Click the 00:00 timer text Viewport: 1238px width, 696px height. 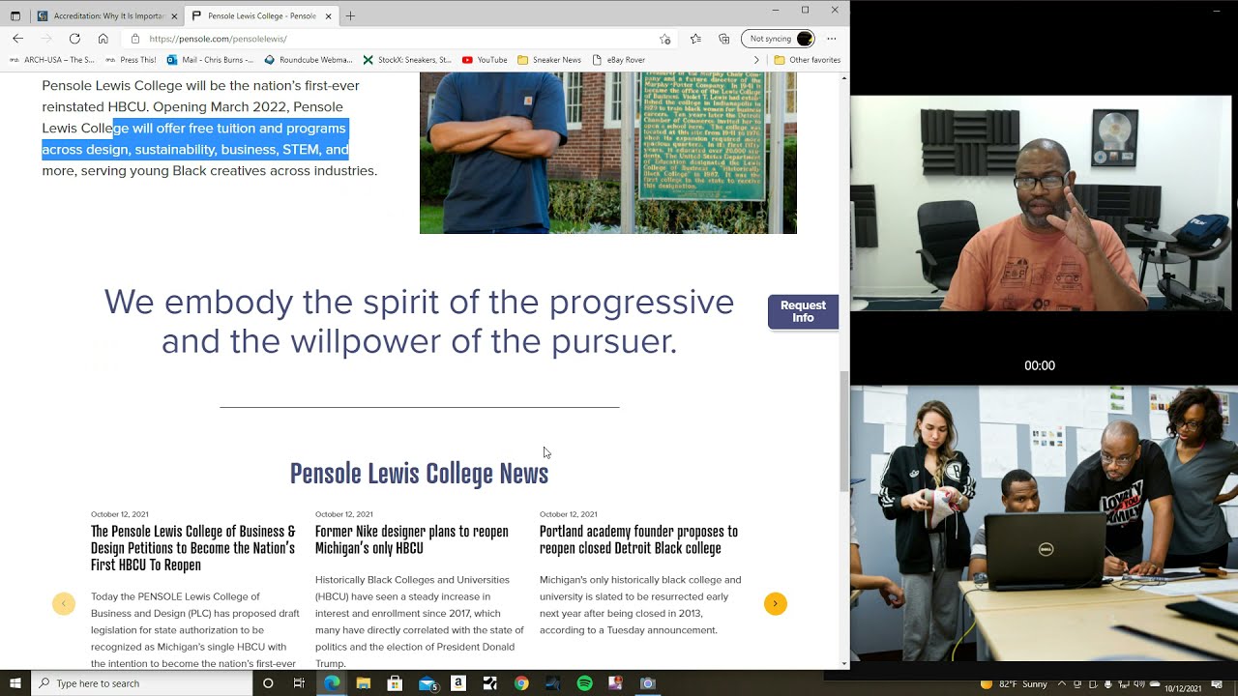[1040, 365]
